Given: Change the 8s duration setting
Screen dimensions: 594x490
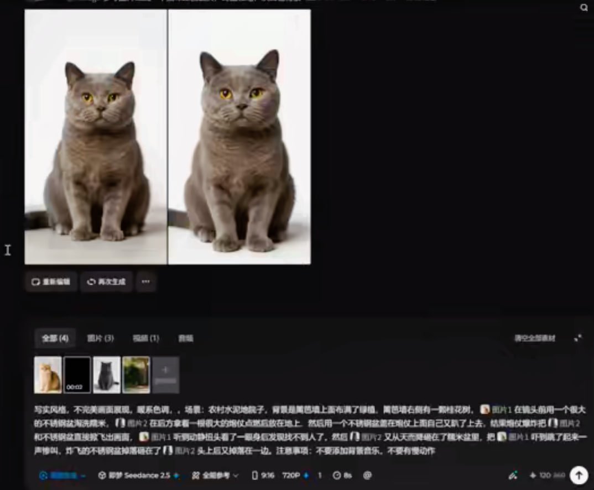Looking at the screenshot, I should pos(342,476).
